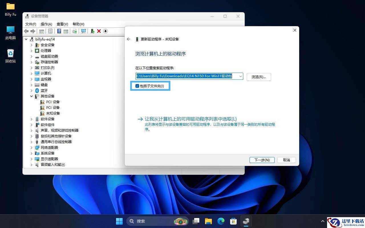Collapse the billyfu-eq14 root node

(x=26, y=39)
